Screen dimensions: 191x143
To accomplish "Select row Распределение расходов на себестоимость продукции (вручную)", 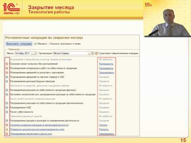I will click(x=43, y=90).
